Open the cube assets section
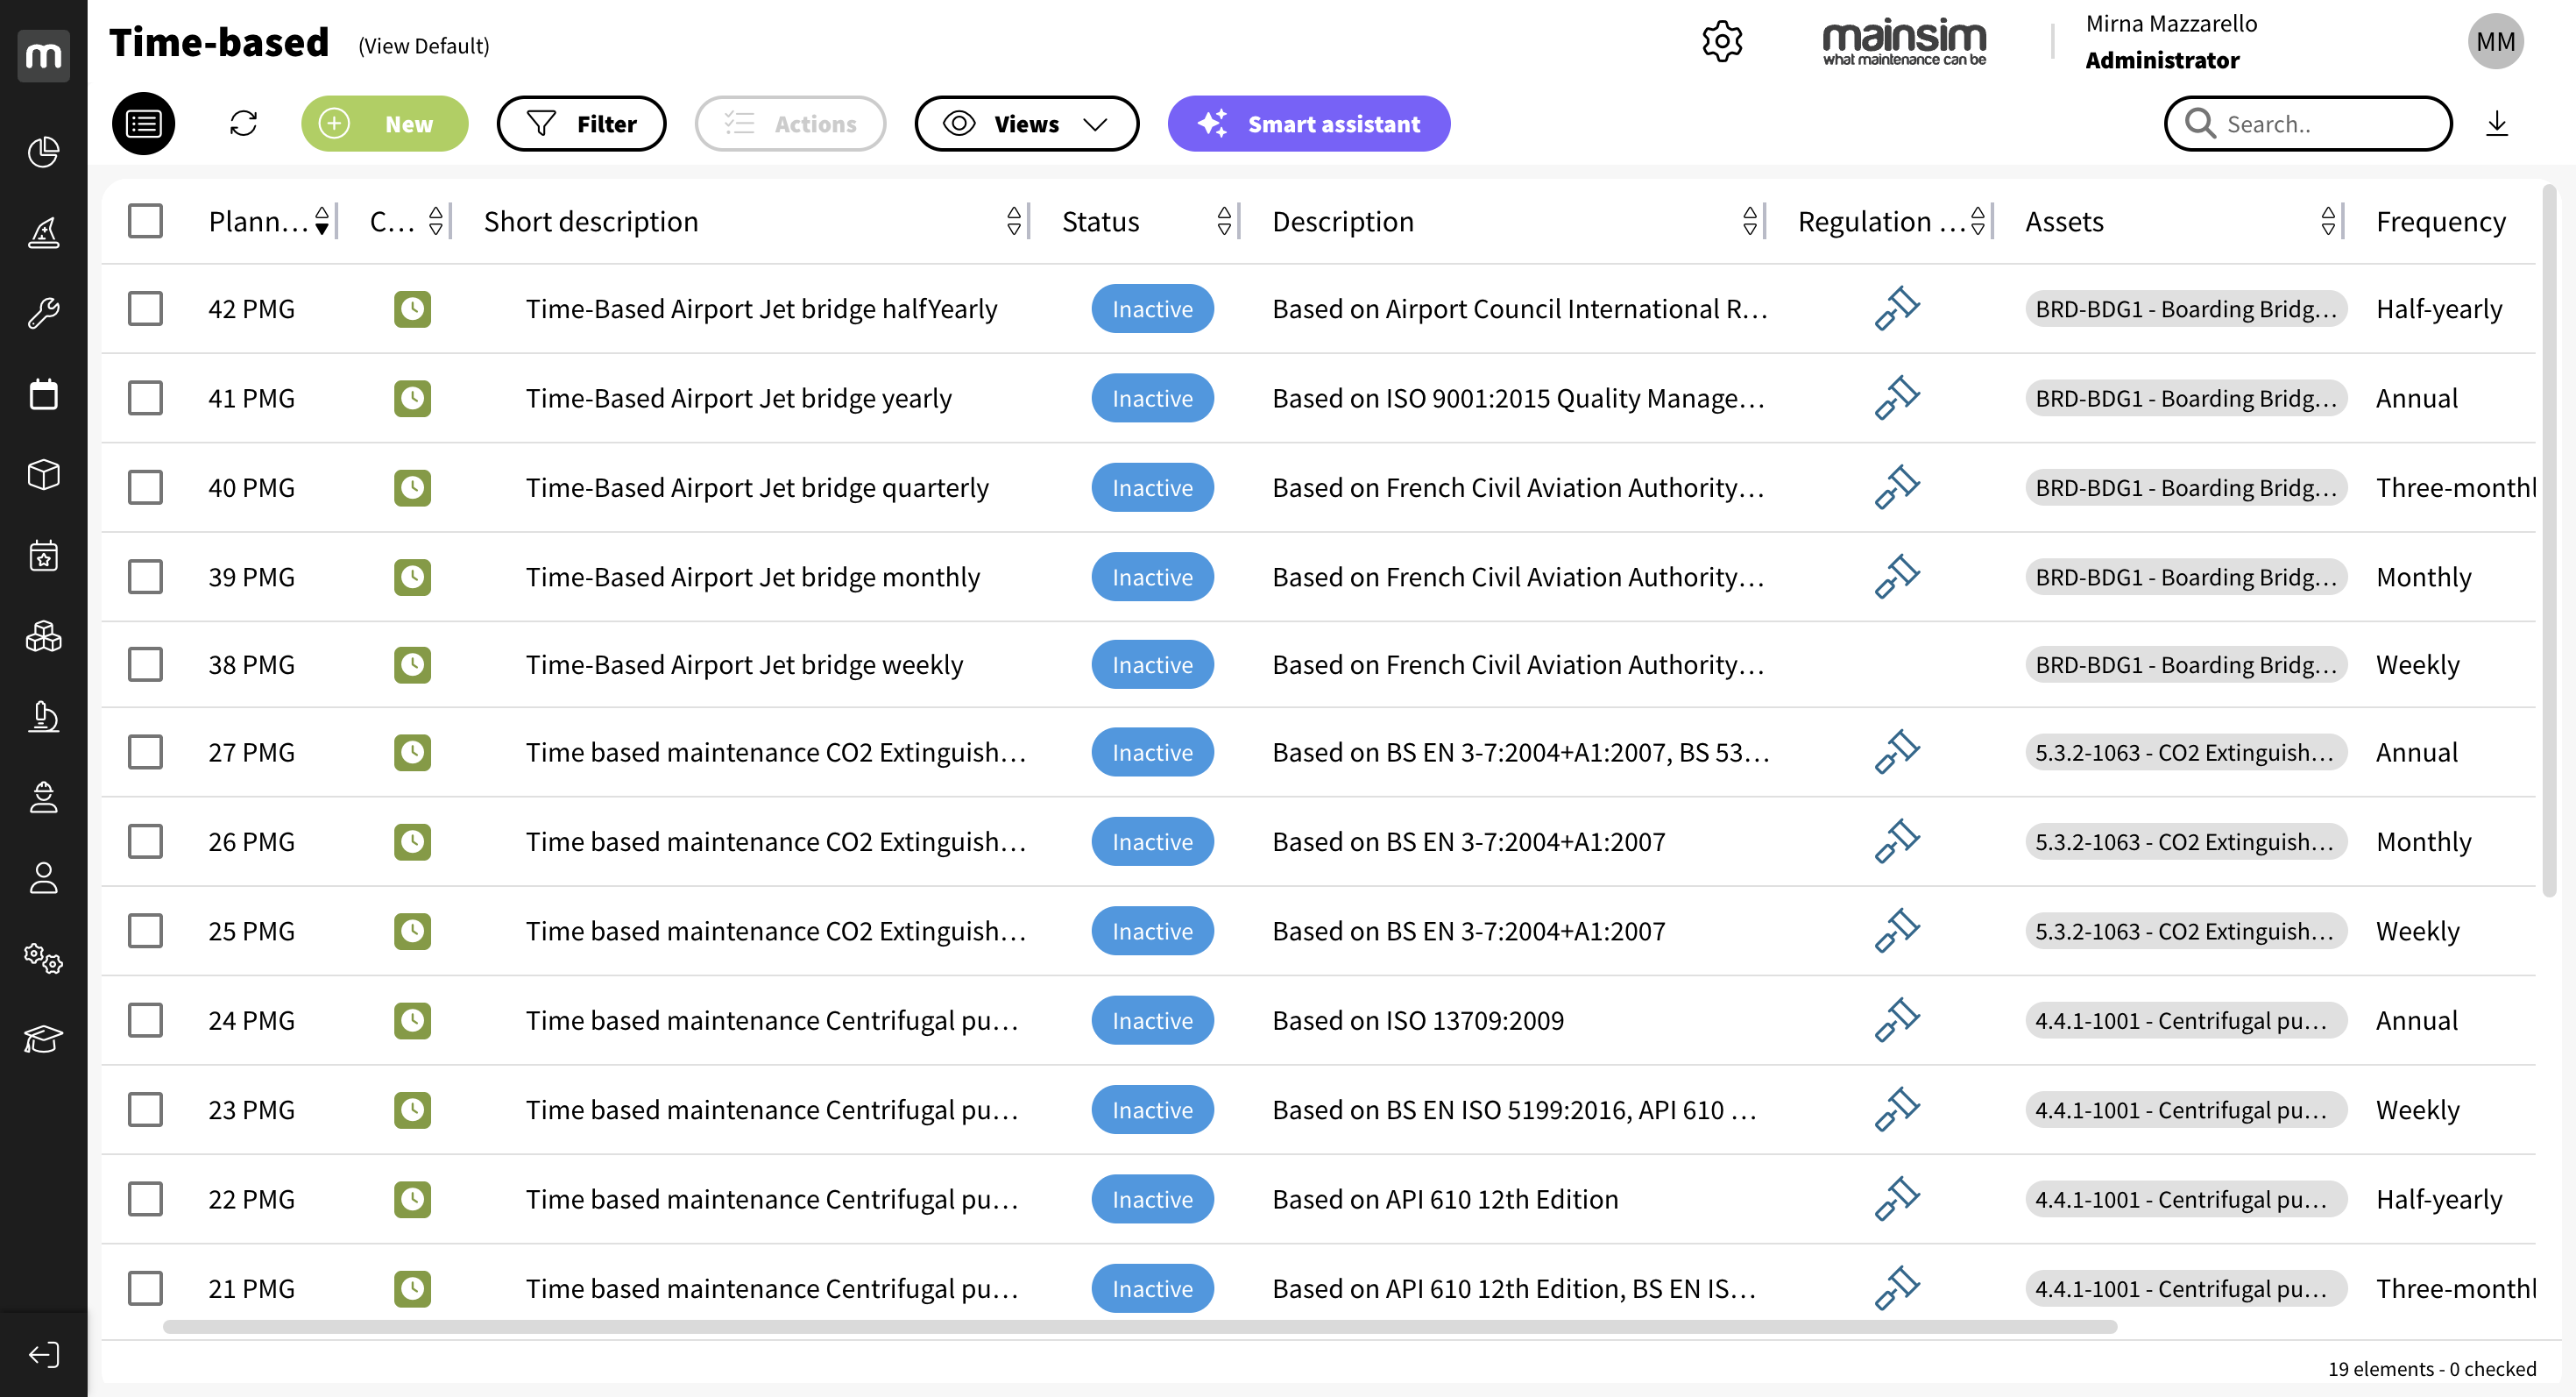 [x=44, y=475]
